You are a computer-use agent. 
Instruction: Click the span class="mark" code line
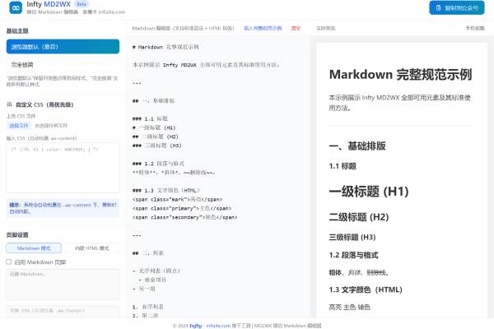click(x=177, y=199)
